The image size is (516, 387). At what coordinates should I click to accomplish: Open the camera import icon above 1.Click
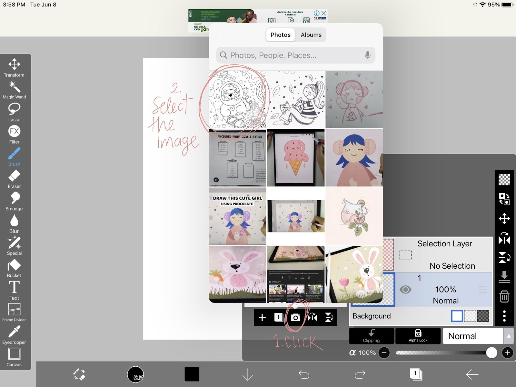point(295,317)
